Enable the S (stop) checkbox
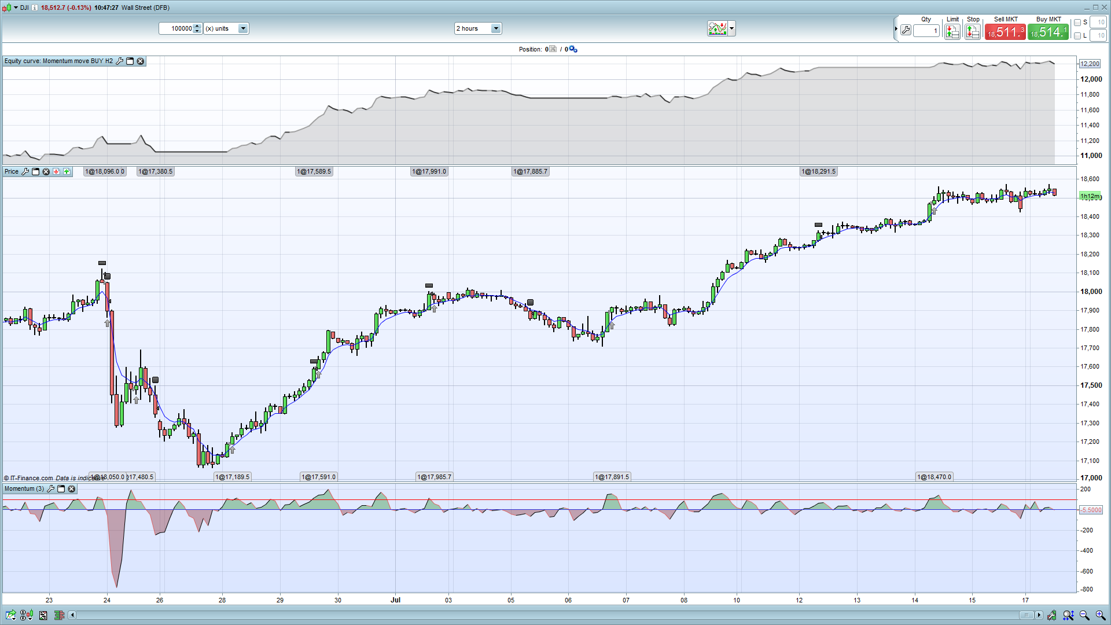The height and width of the screenshot is (625, 1111). [1077, 23]
